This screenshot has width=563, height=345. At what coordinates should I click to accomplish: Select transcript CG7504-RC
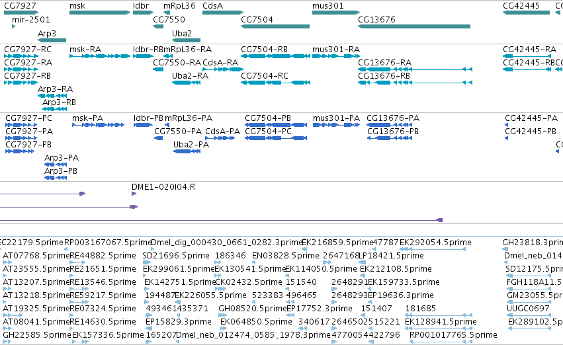[x=265, y=76]
